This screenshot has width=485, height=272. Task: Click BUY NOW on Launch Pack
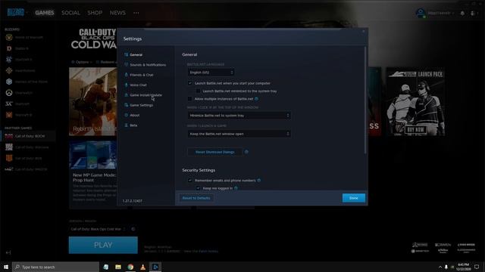tap(415, 130)
